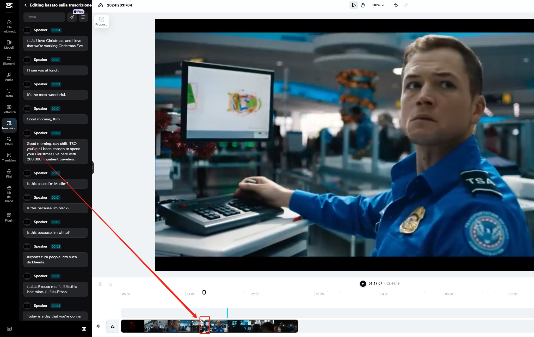The width and height of the screenshot is (534, 337).
Task: Click the 00:10 speaker timestamp
Action: click(x=56, y=276)
